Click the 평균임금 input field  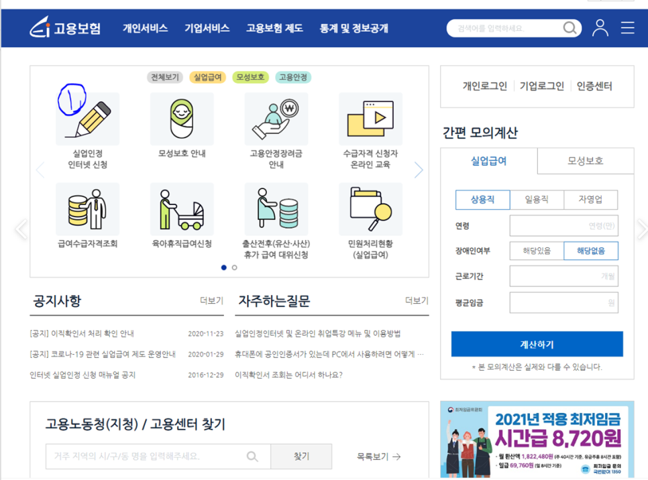tap(563, 303)
